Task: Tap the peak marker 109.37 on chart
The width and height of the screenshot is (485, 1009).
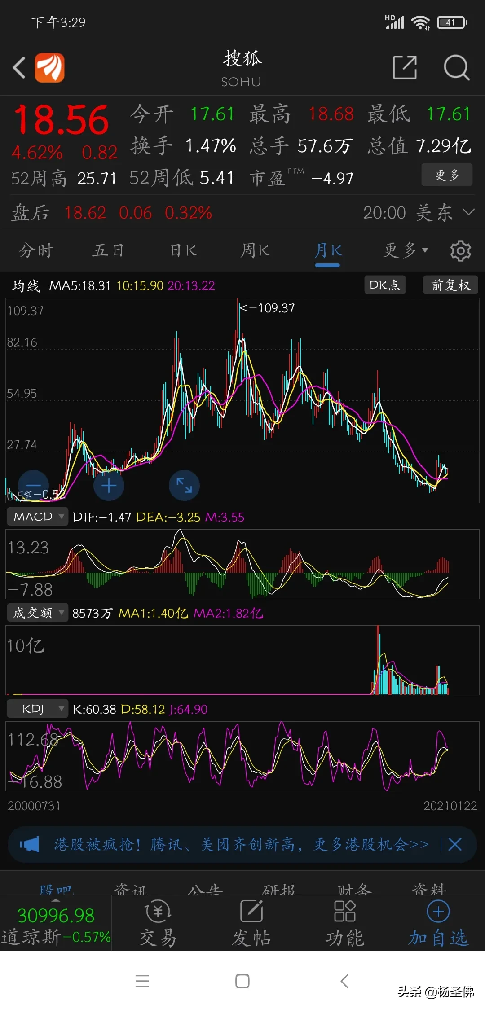Action: (267, 308)
